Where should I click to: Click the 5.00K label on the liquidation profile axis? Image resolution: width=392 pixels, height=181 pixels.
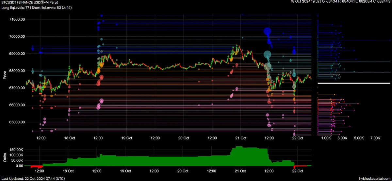pos(359,138)
